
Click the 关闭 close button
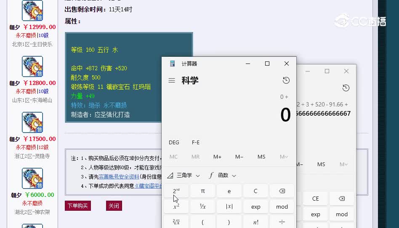(114, 206)
